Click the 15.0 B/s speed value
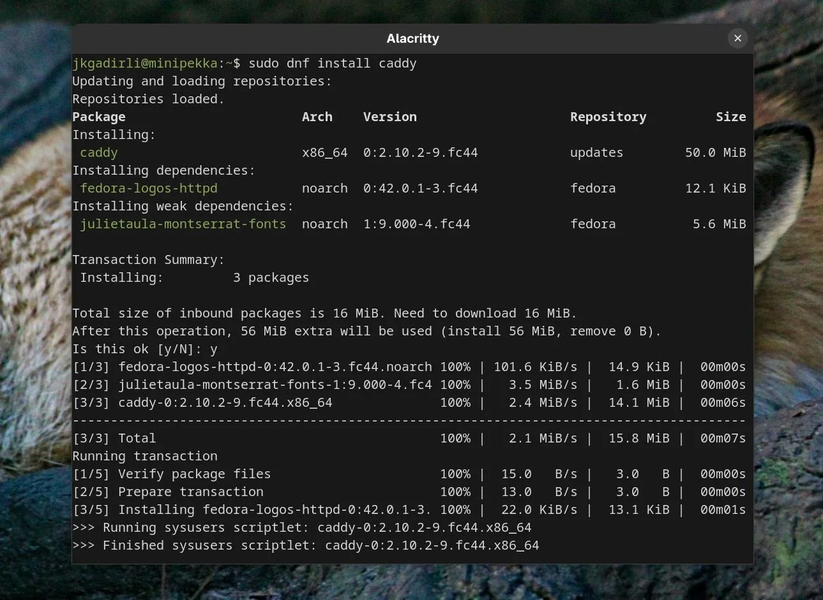The width and height of the screenshot is (823, 600). [540, 474]
